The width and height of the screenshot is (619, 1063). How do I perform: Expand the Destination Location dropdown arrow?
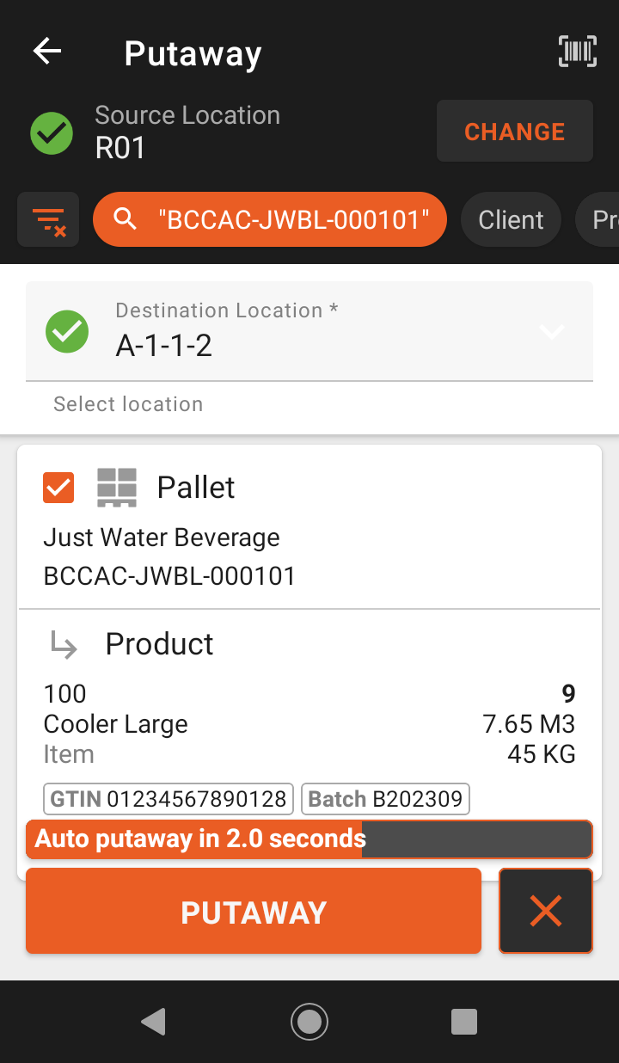coord(551,331)
